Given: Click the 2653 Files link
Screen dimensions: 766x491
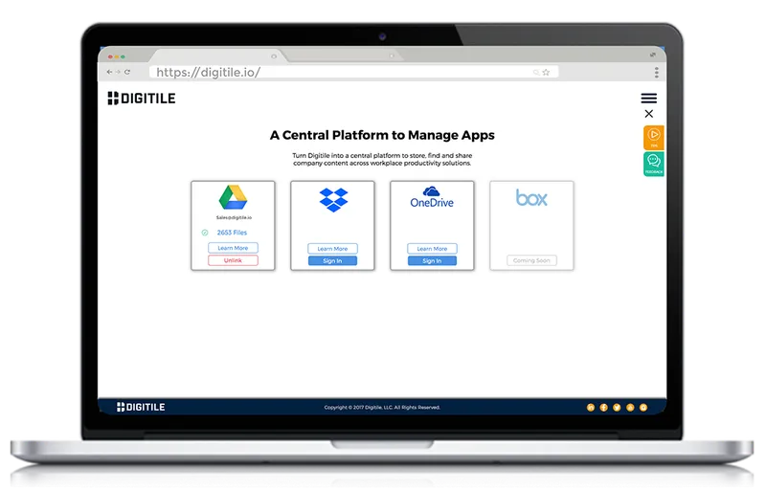Looking at the screenshot, I should [x=232, y=233].
